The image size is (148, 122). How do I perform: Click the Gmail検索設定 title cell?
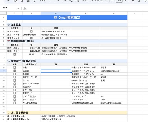[x=67, y=17]
